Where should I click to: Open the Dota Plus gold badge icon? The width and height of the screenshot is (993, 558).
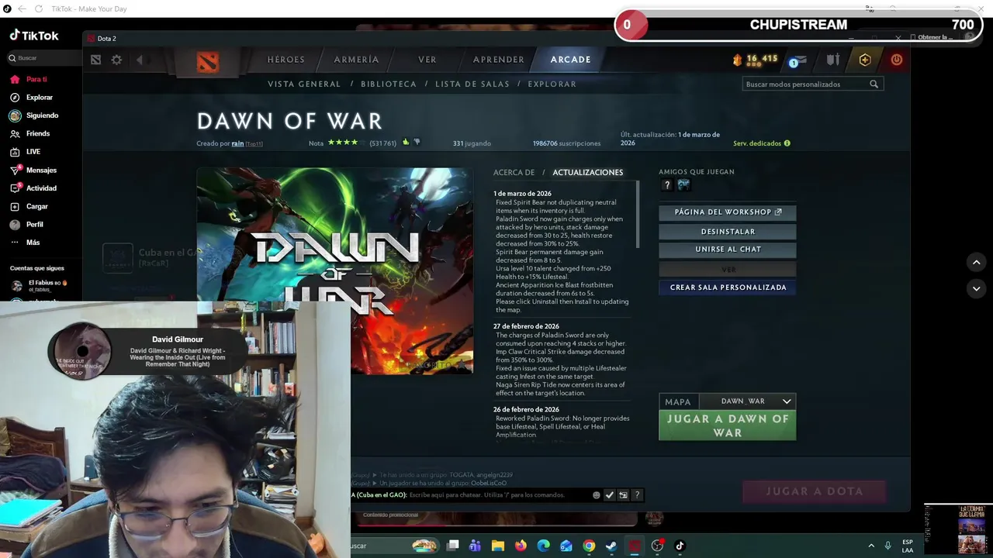(x=865, y=60)
